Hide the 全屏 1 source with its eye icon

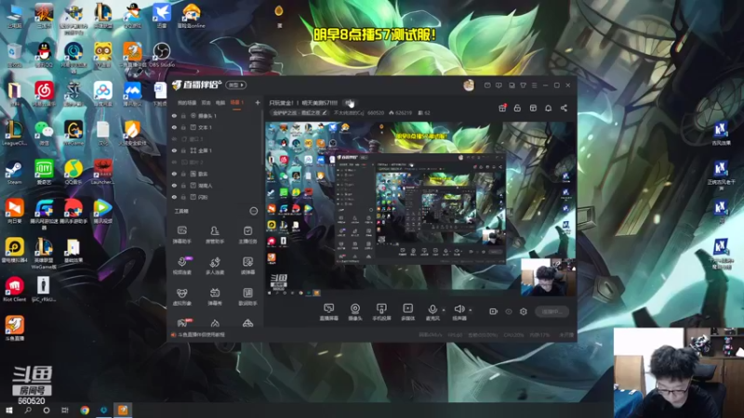click(x=174, y=150)
